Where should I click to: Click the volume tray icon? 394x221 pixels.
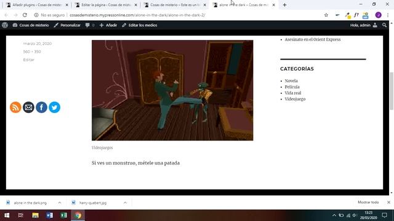355,215
